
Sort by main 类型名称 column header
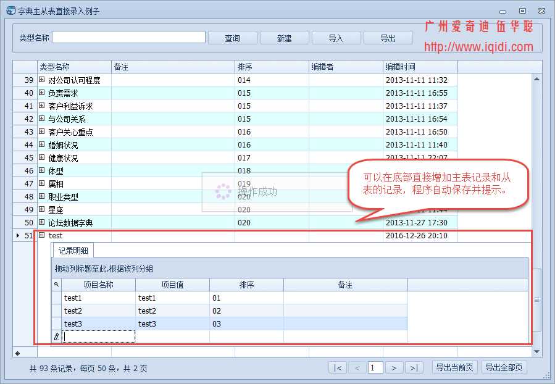click(74, 67)
